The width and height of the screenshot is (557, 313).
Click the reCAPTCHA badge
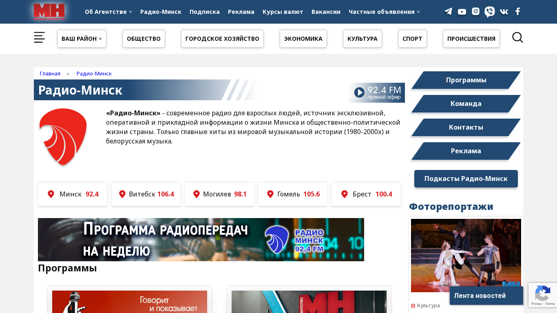pos(543,295)
